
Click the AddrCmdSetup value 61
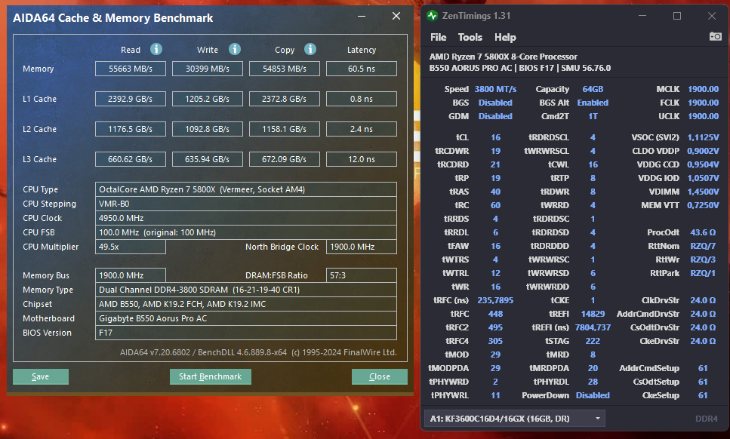tap(703, 368)
